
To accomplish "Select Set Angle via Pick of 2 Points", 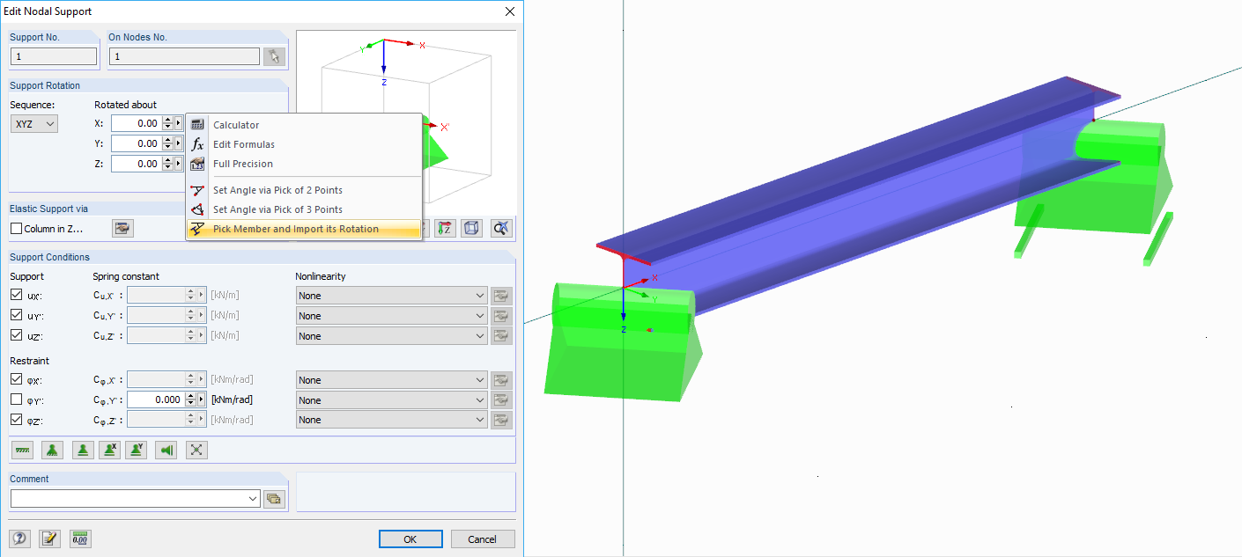I will click(277, 189).
